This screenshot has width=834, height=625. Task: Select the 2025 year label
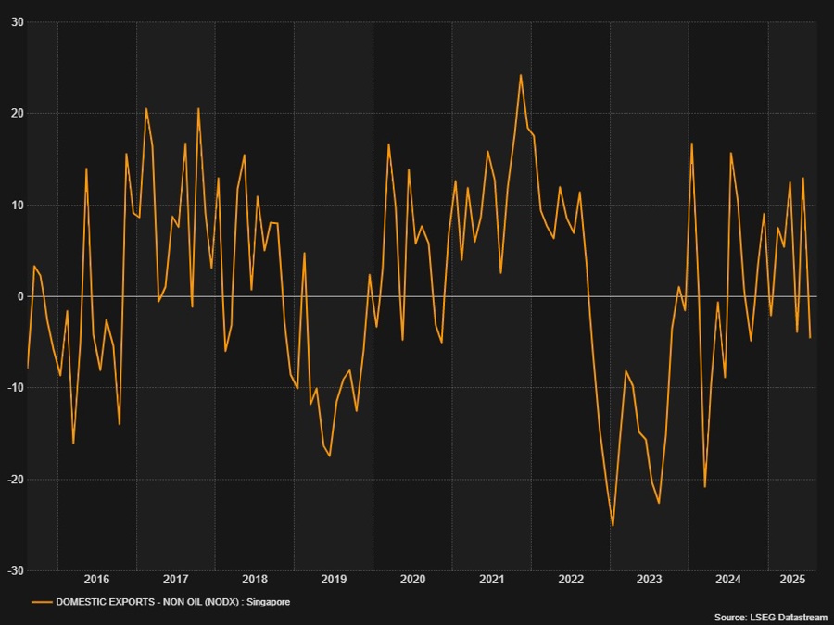pos(791,580)
